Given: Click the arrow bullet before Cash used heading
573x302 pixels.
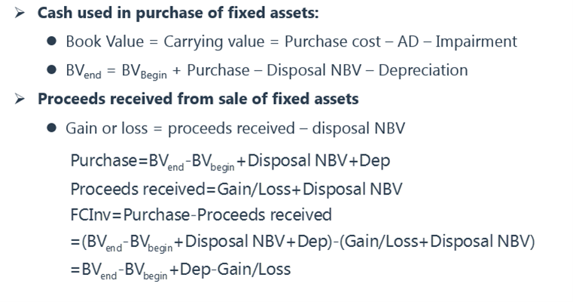Looking at the screenshot, I should coord(20,13).
